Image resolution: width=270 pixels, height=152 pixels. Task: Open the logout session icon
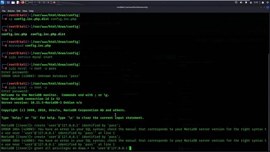tap(268, 3)
